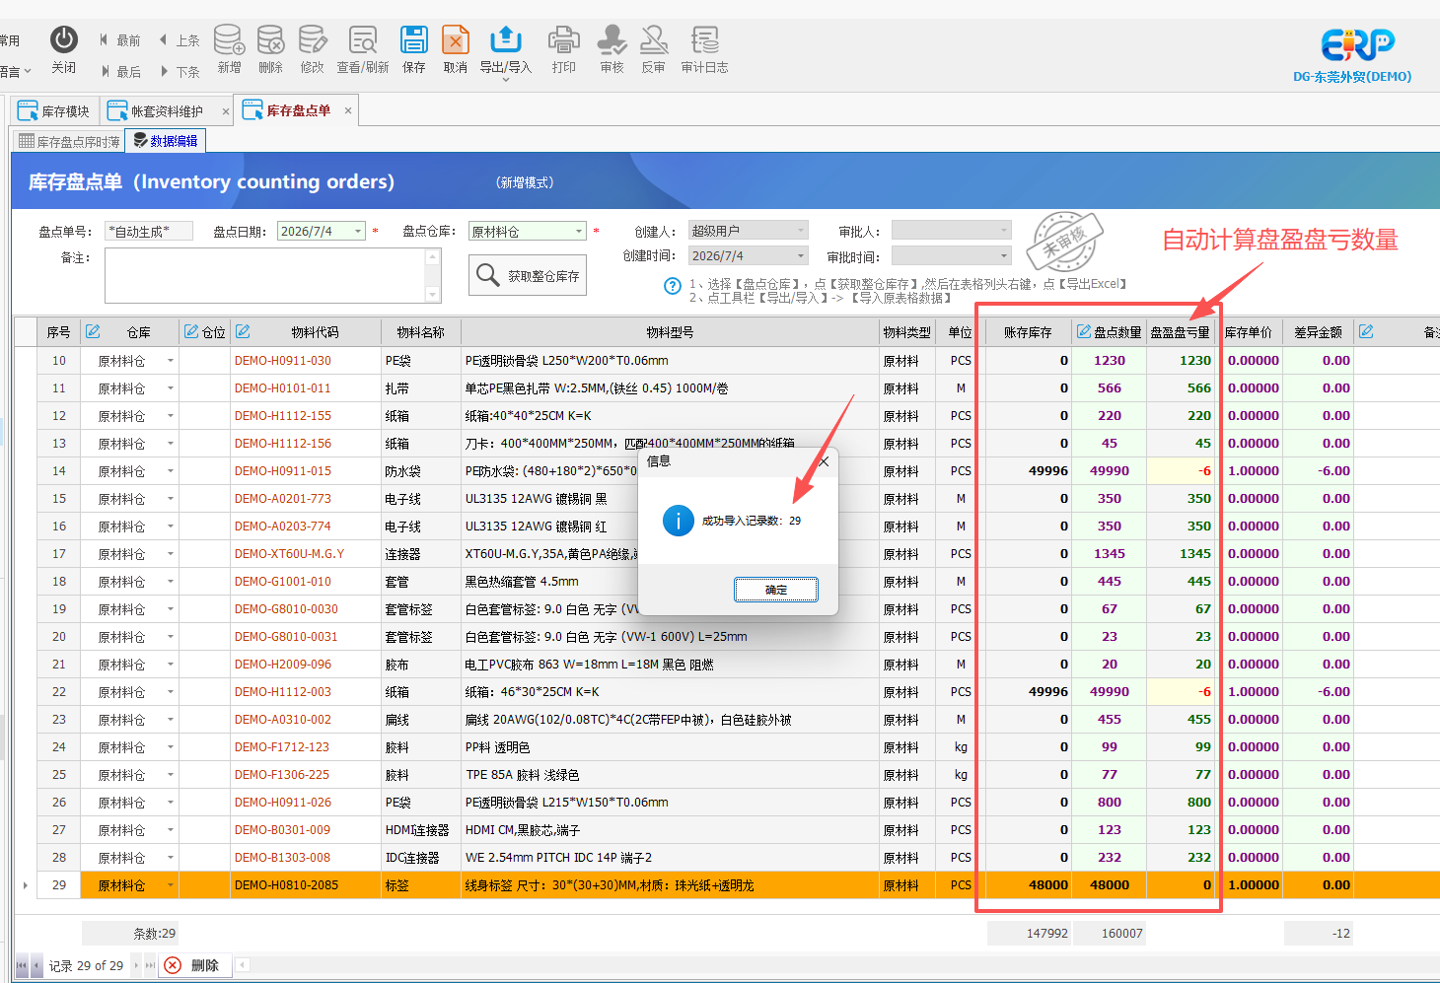Click the 关闭 power icon

(64, 39)
